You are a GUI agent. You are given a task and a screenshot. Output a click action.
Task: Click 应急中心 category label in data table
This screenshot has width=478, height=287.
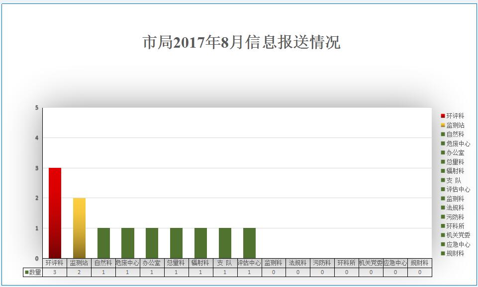point(395,263)
